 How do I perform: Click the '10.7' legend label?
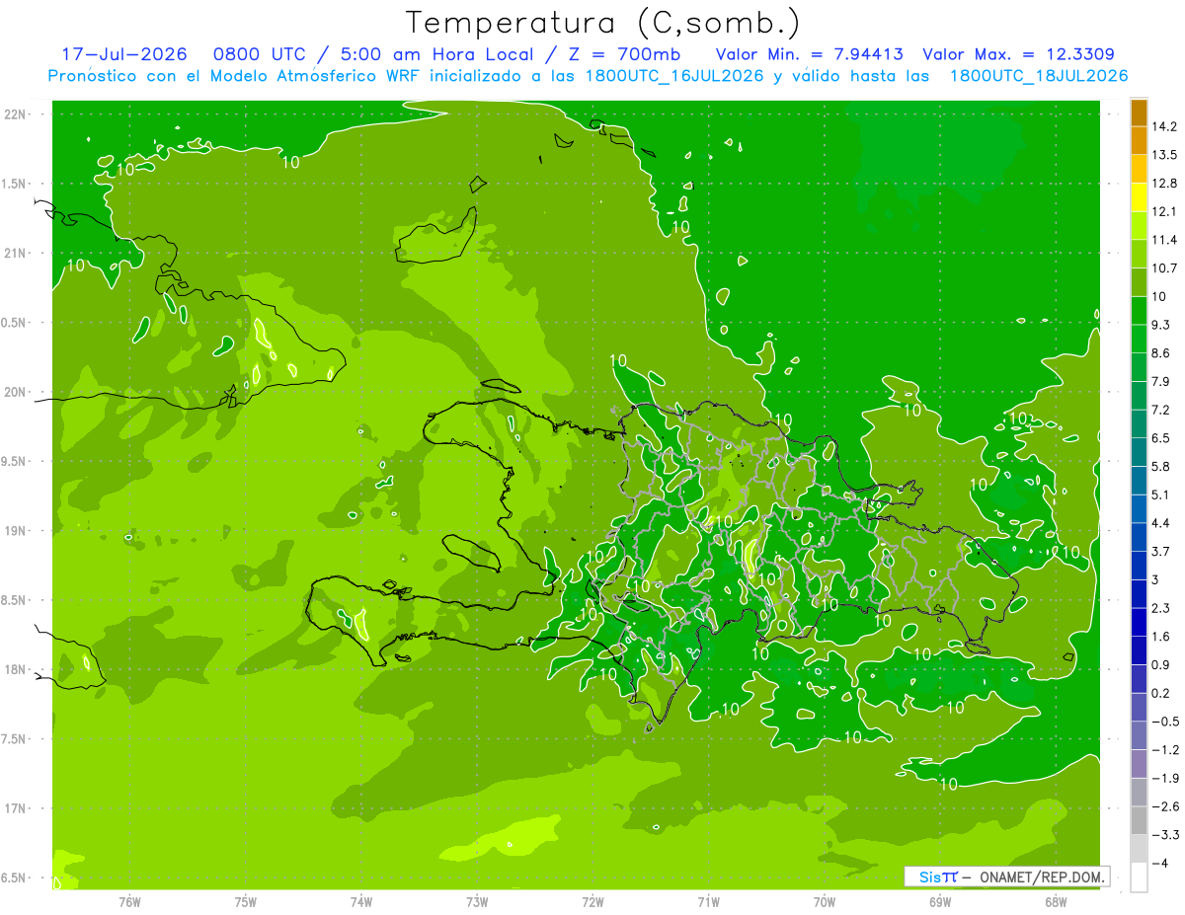1166,268
